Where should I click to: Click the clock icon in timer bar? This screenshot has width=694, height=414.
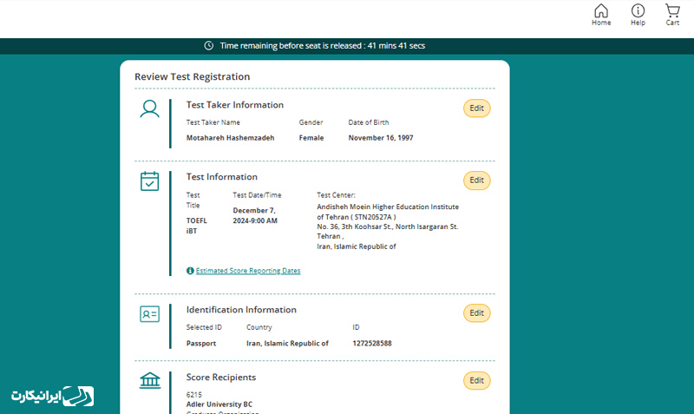[x=208, y=46]
